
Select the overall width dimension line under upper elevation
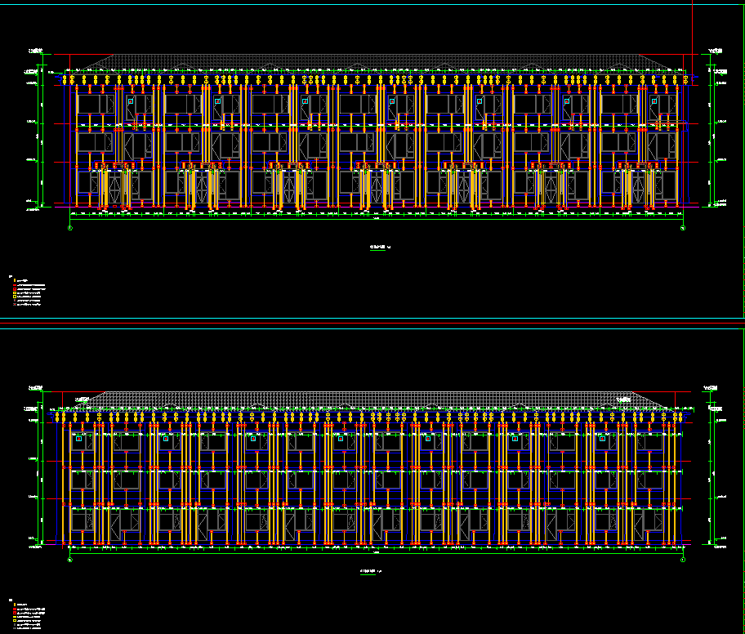(377, 219)
